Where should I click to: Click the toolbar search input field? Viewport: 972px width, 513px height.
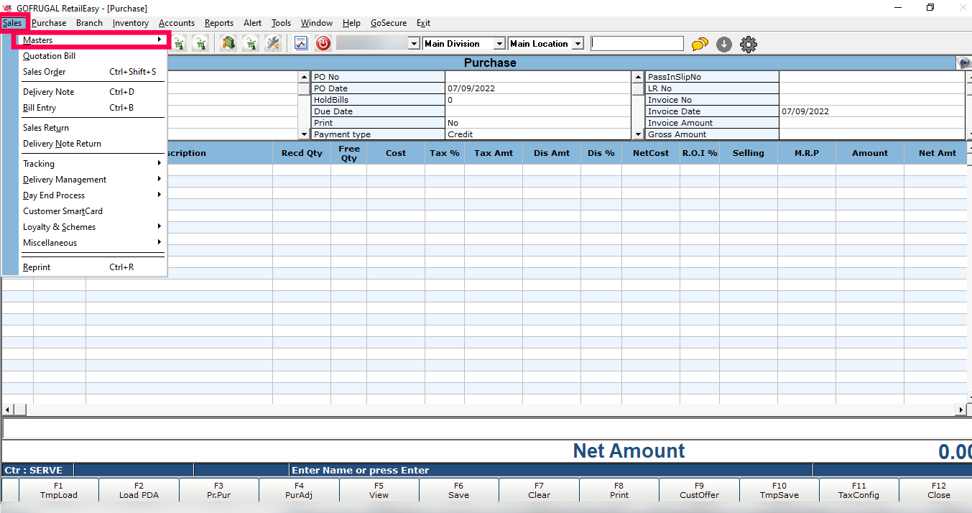[x=637, y=44]
